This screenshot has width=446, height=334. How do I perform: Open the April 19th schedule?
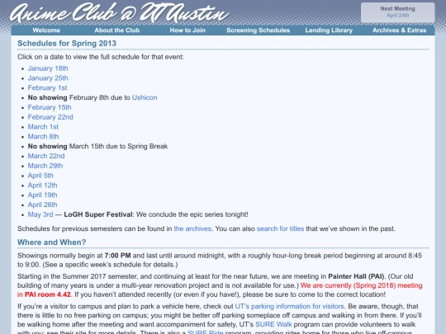click(x=42, y=195)
